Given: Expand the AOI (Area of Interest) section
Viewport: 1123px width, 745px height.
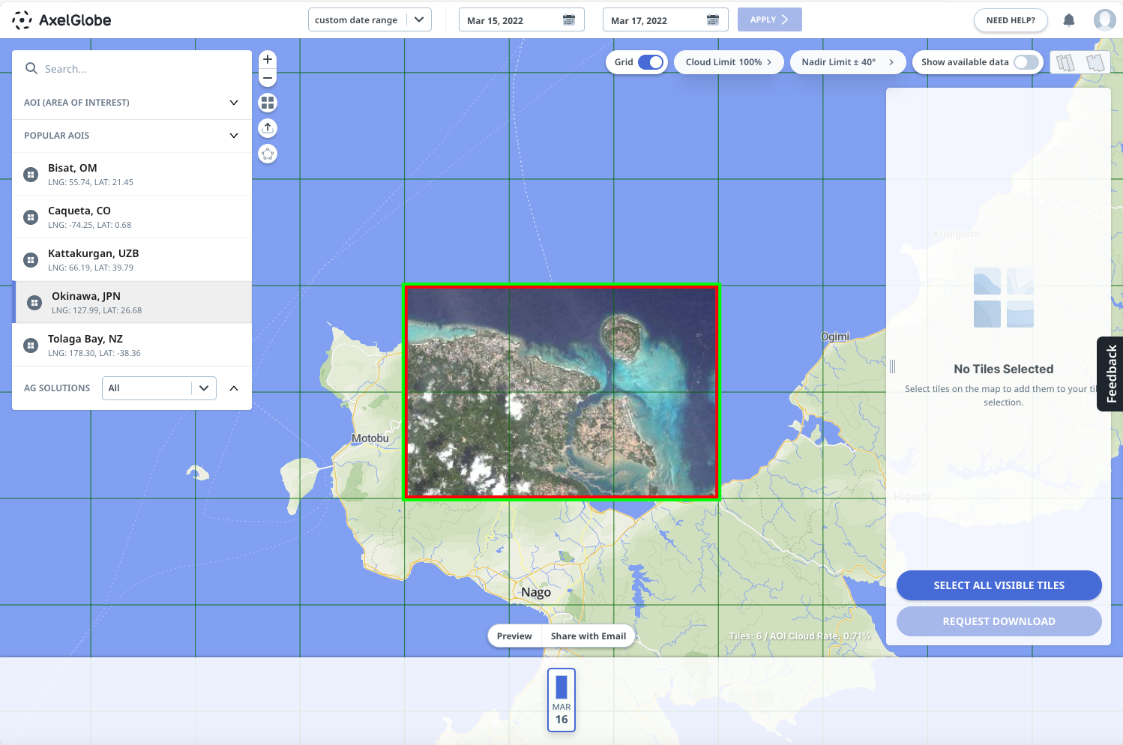Looking at the screenshot, I should 233,103.
